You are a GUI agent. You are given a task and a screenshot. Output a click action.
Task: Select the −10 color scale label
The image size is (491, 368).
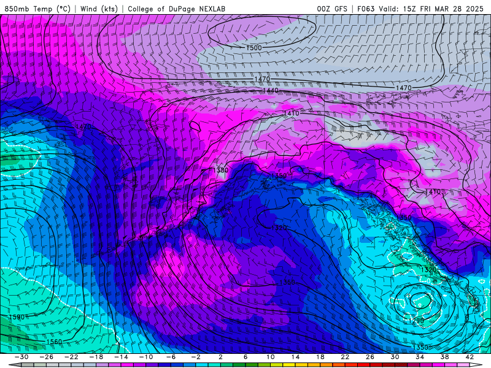coord(146,357)
